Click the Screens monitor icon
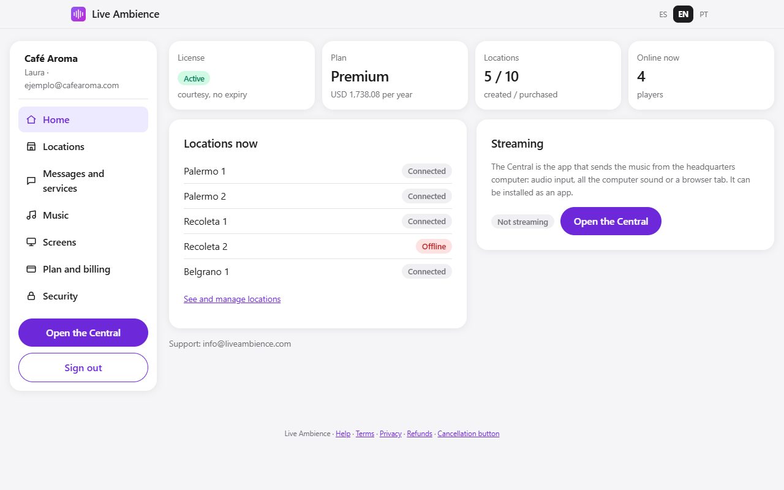 [31, 242]
